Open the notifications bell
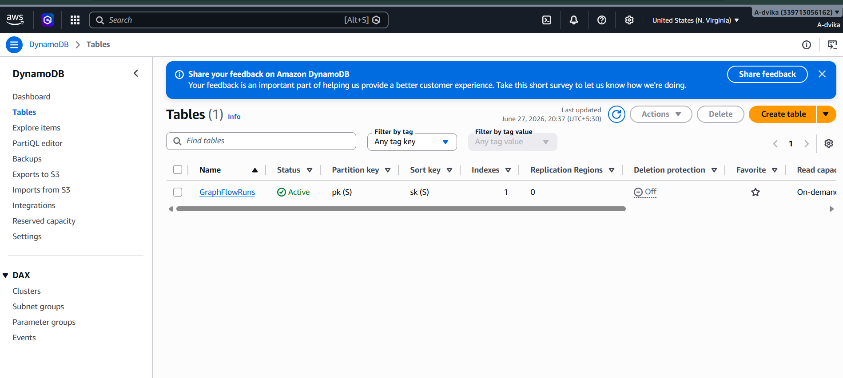The height and width of the screenshot is (378, 843). (x=574, y=20)
